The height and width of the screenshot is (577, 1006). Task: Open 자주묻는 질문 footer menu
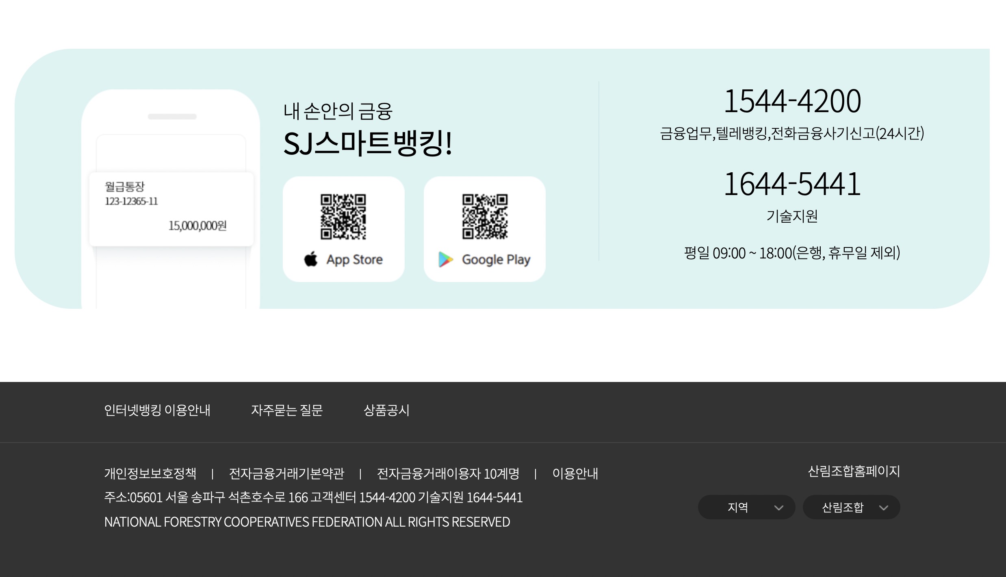click(x=287, y=410)
